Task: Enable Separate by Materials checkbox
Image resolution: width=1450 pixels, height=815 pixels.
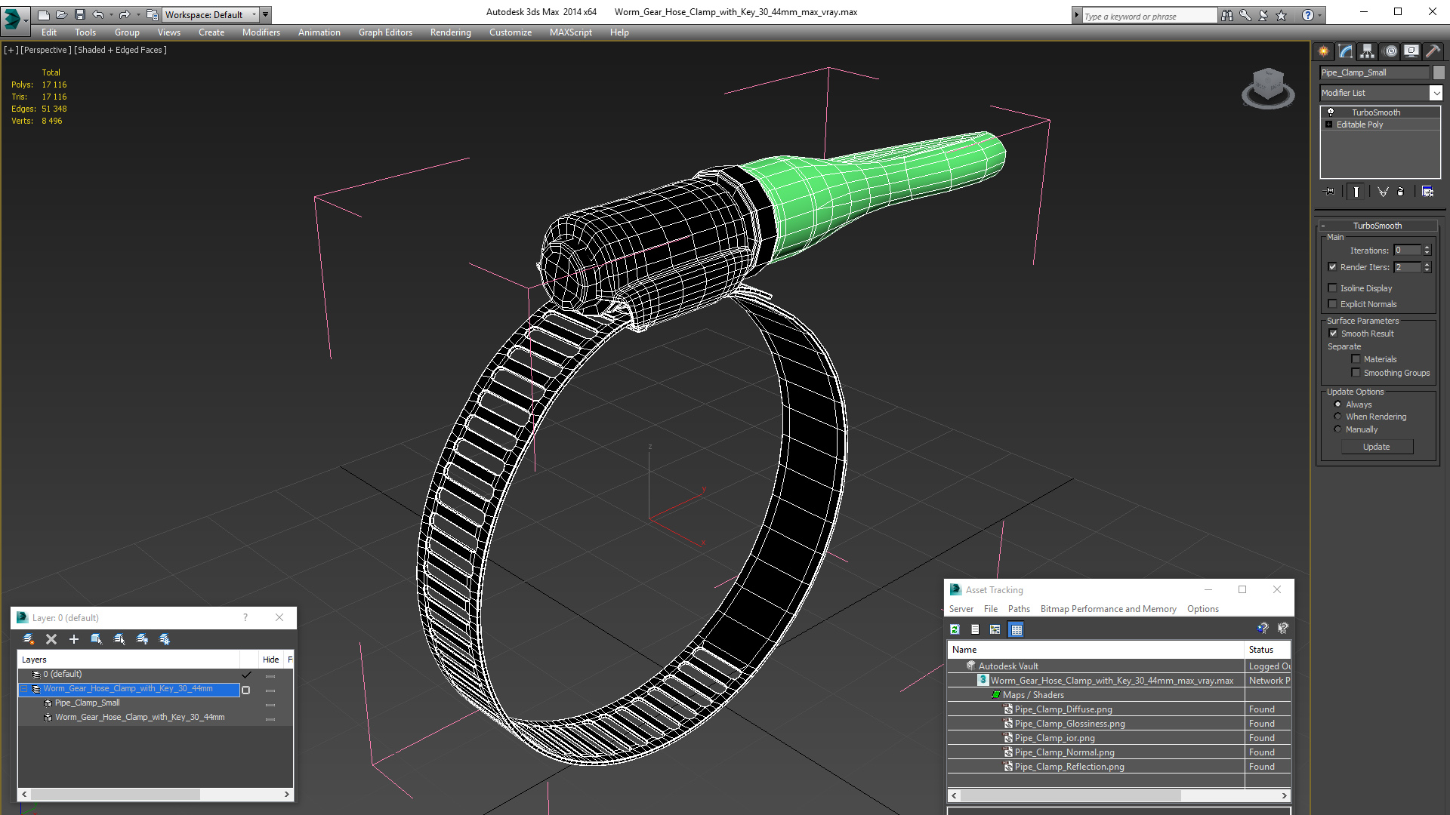Action: 1356,358
